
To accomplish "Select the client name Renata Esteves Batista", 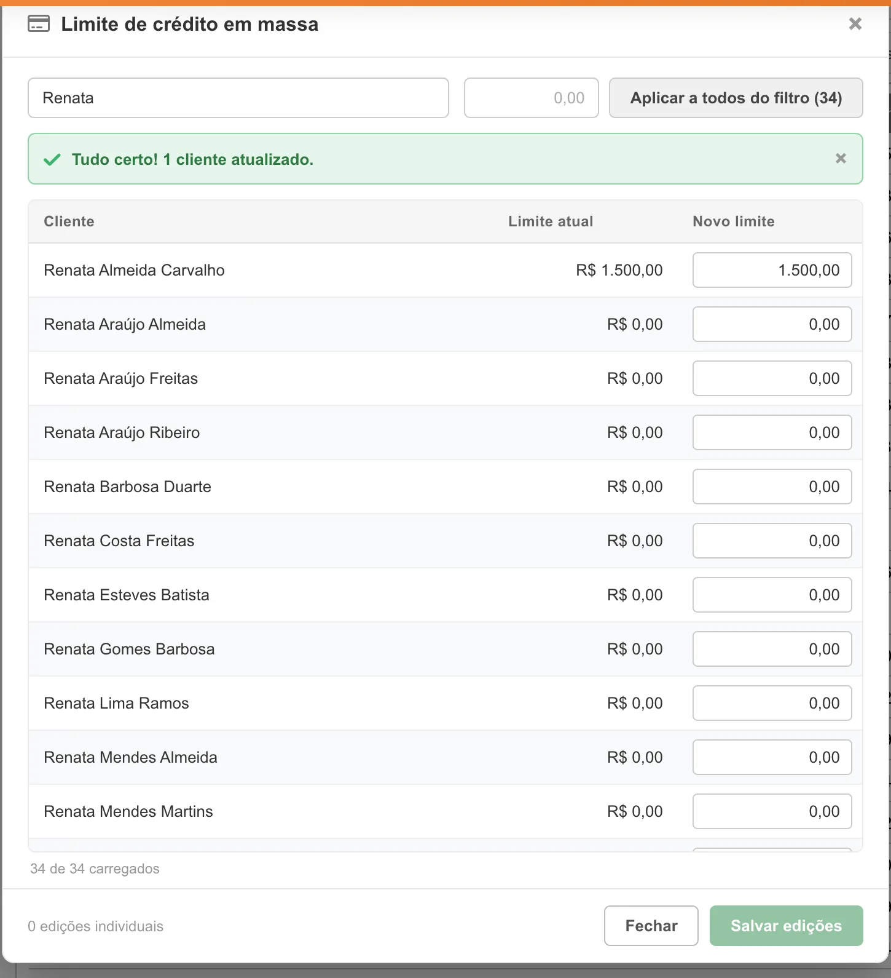I will [x=127, y=595].
